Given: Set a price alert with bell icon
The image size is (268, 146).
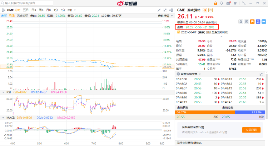Looking at the screenshot, I should (240, 22).
